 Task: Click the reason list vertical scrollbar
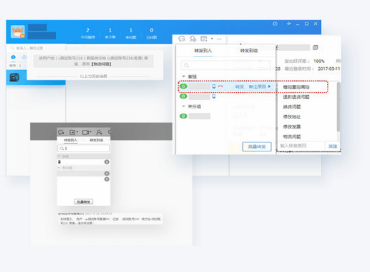click(x=338, y=107)
